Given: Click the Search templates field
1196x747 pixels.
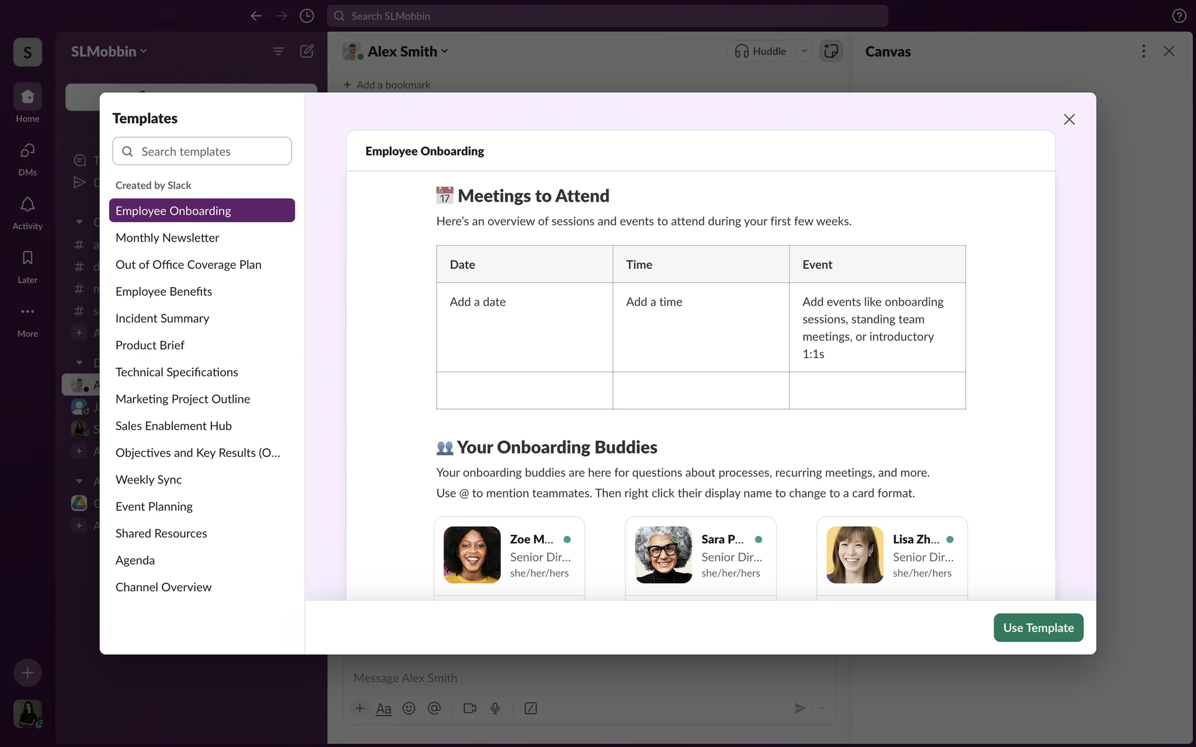Looking at the screenshot, I should pos(202,151).
